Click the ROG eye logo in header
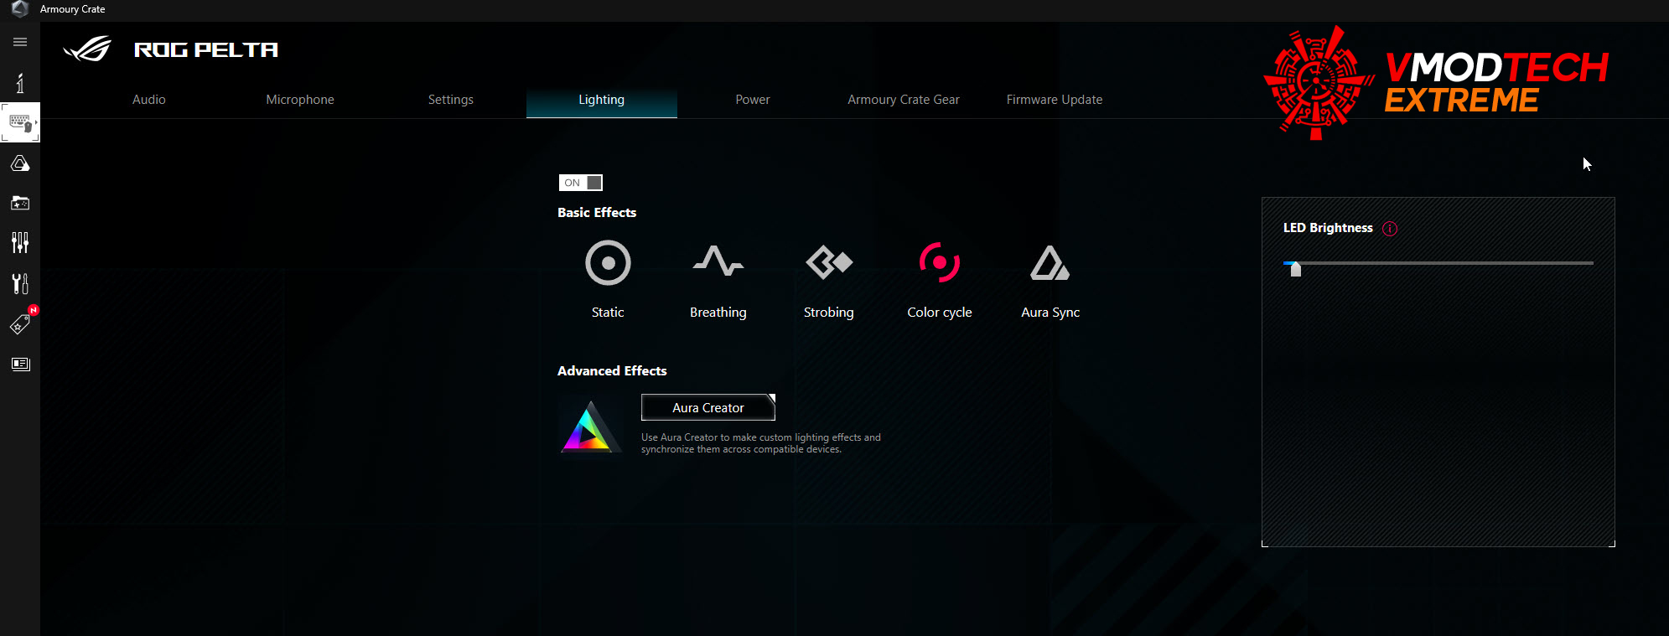The width and height of the screenshot is (1669, 636). (x=87, y=49)
